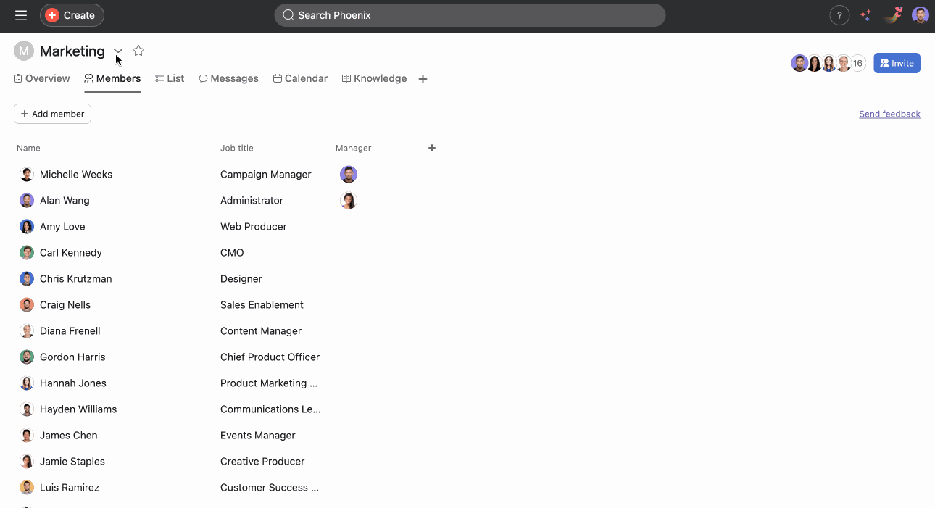Open the Calendar tab
The width and height of the screenshot is (935, 508).
tap(300, 78)
